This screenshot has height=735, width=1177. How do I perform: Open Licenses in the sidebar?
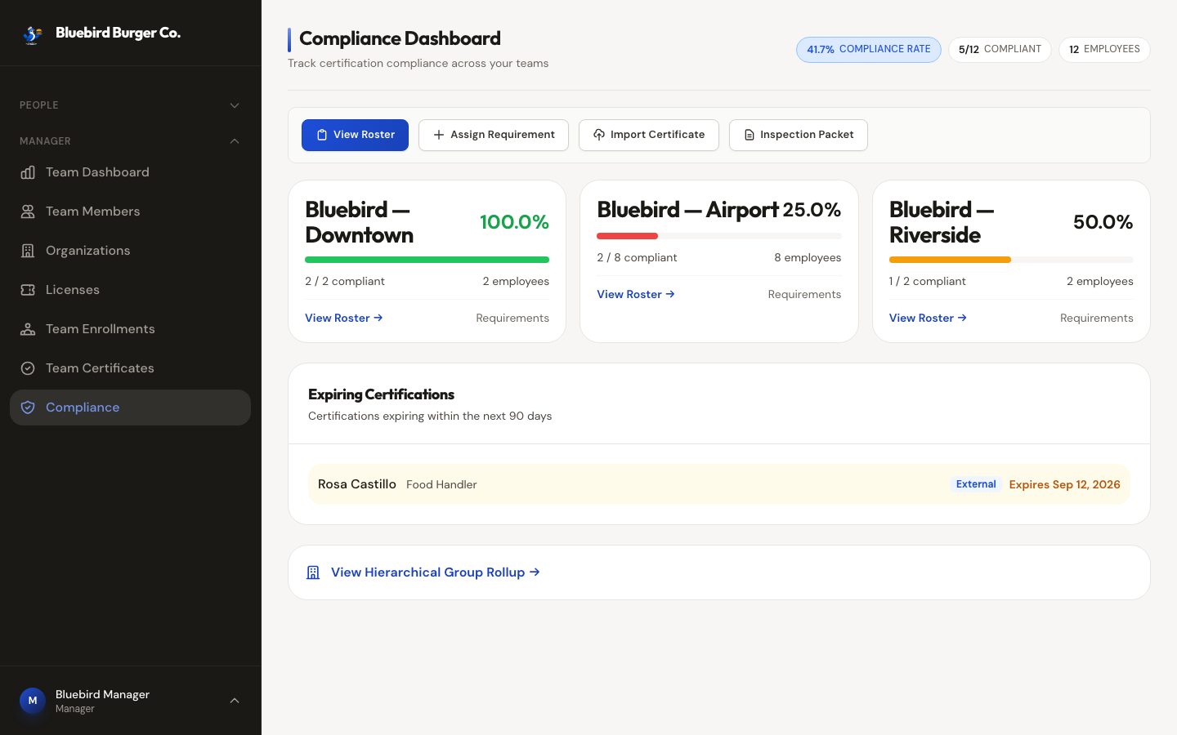130,290
